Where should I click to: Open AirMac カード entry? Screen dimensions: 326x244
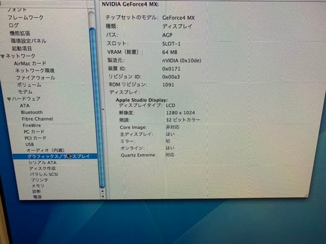(30, 64)
